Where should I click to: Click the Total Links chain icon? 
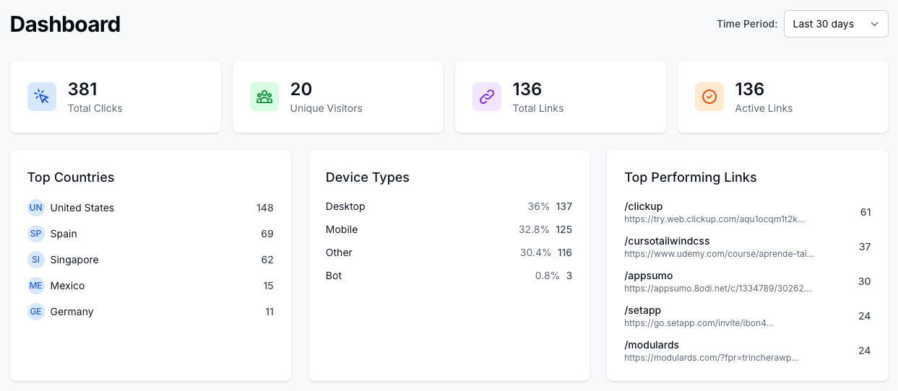pyautogui.click(x=487, y=97)
